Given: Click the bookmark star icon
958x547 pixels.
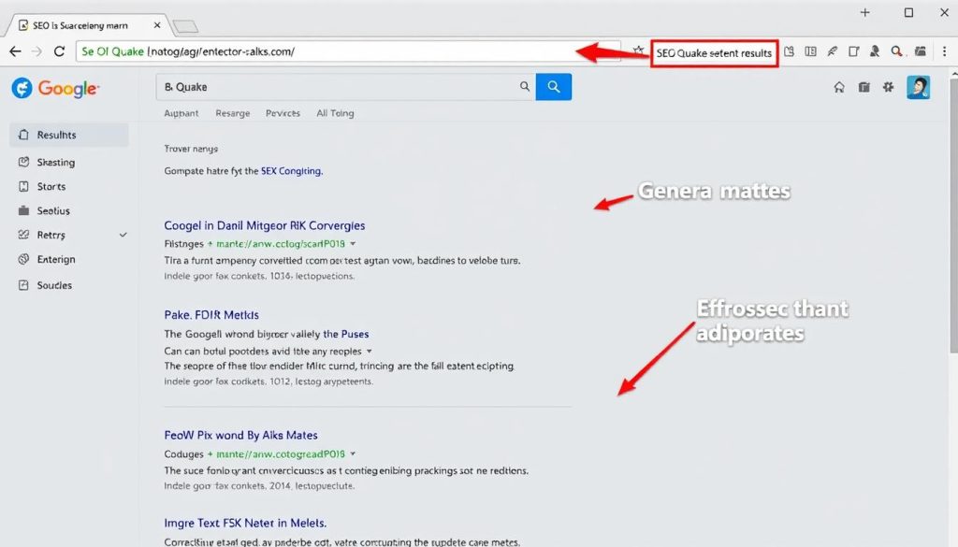Looking at the screenshot, I should 638,50.
